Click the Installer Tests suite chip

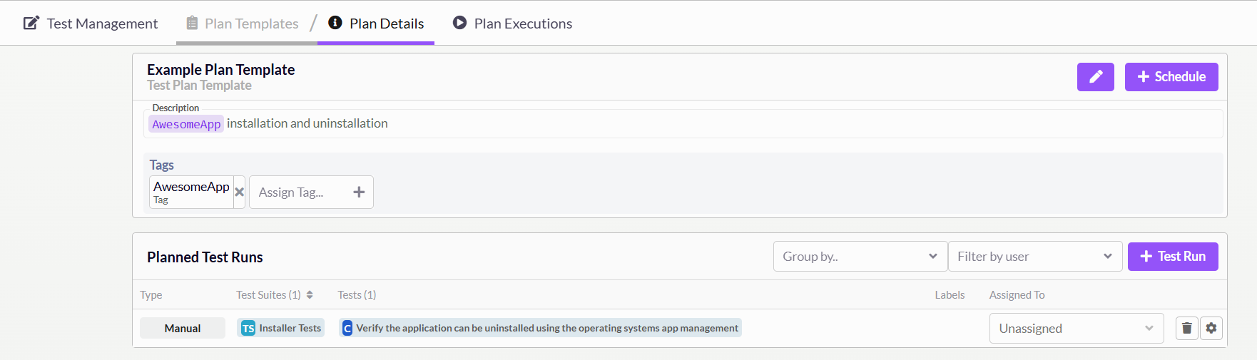click(x=281, y=328)
